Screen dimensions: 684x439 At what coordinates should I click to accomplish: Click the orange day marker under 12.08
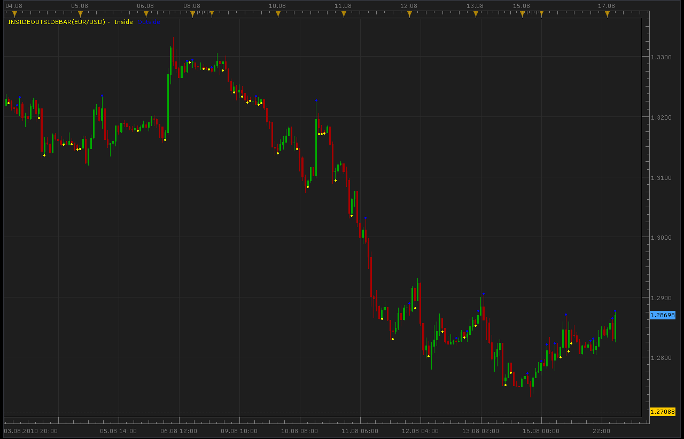coord(409,13)
